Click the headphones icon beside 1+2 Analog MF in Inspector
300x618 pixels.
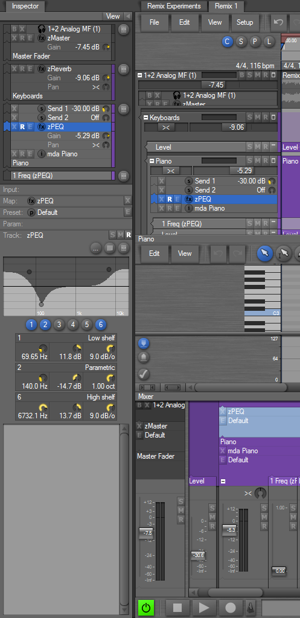point(42,29)
